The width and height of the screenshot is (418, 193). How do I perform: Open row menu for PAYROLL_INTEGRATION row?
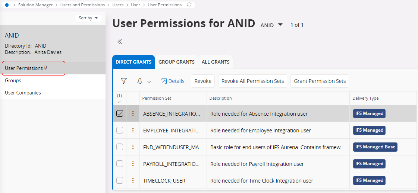133,164
